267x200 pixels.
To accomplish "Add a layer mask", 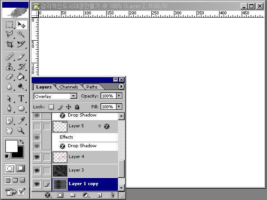I will pos(60,195).
